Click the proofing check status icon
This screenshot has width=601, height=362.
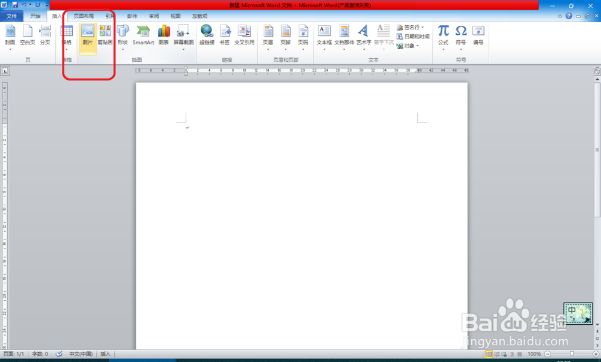59,354
